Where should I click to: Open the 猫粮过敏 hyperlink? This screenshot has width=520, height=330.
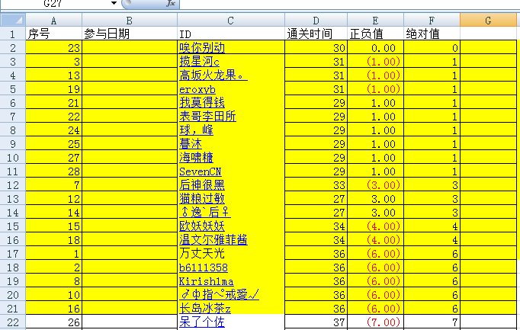pos(202,199)
